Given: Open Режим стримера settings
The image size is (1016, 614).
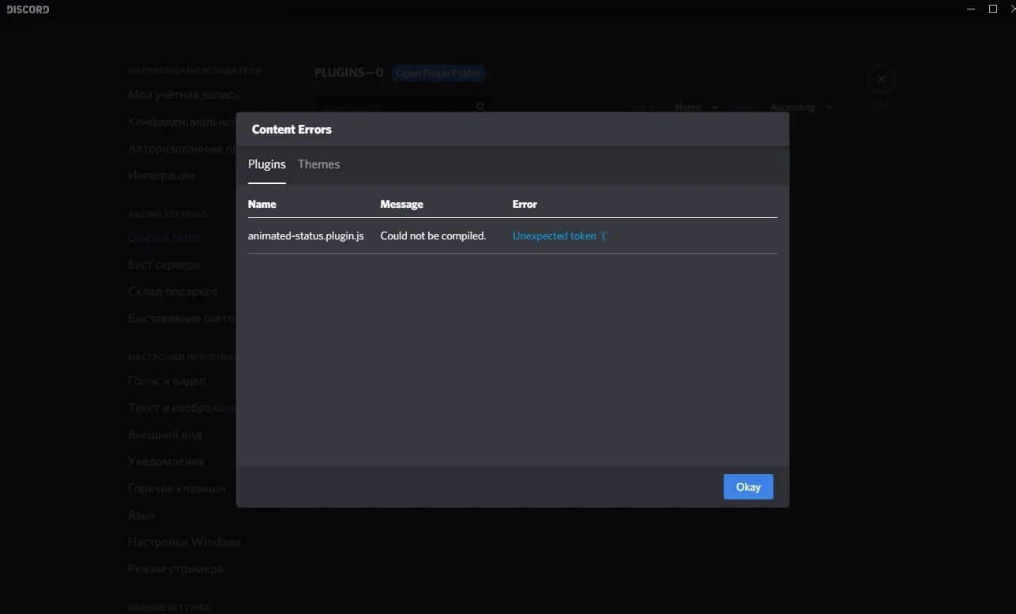Looking at the screenshot, I should (x=175, y=569).
